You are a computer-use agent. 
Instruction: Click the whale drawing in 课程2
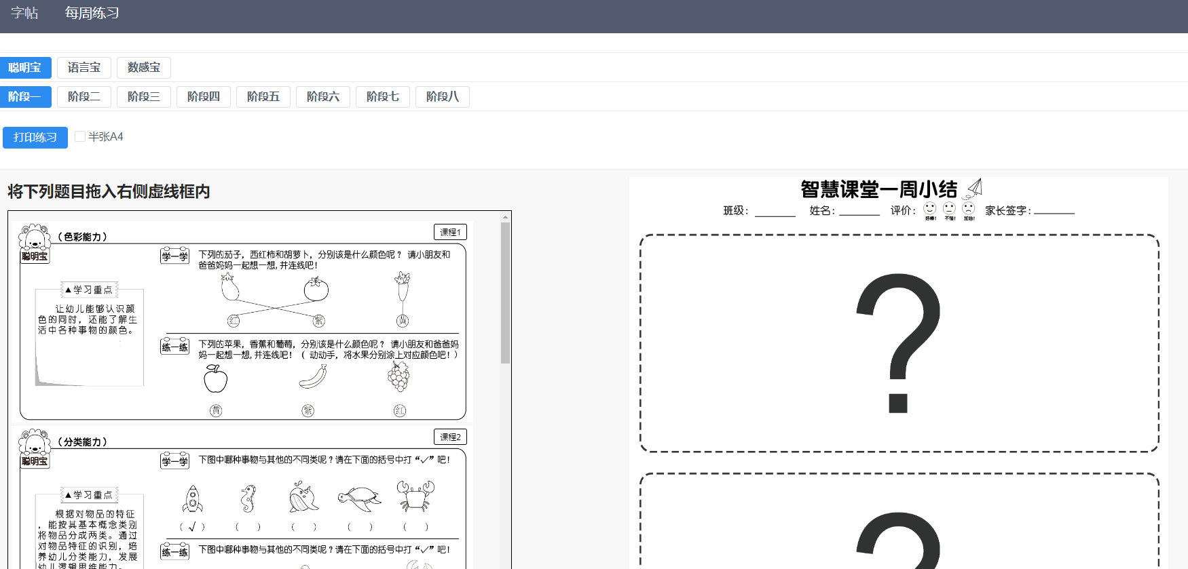click(x=303, y=497)
